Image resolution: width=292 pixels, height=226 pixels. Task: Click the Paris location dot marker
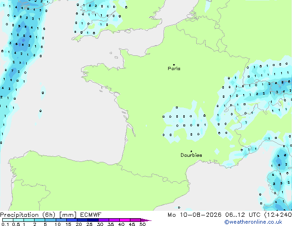tap(174, 65)
